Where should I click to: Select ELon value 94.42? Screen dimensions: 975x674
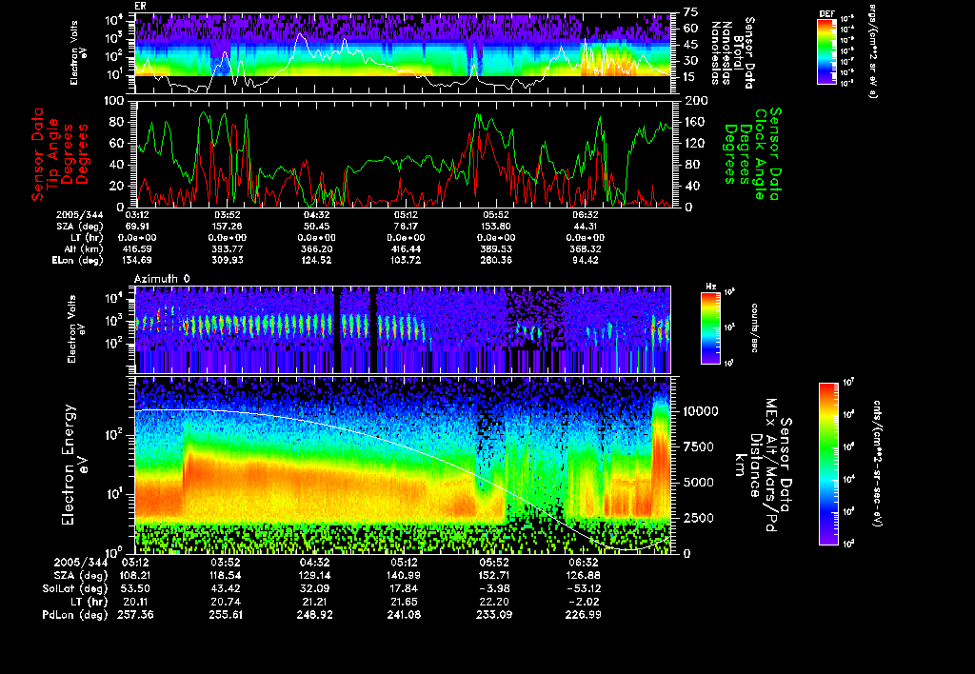click(586, 260)
